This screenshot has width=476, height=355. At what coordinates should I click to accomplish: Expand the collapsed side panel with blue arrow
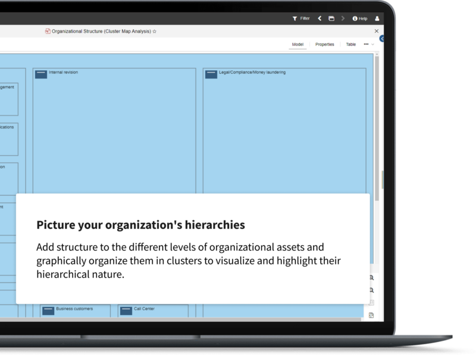click(x=382, y=38)
